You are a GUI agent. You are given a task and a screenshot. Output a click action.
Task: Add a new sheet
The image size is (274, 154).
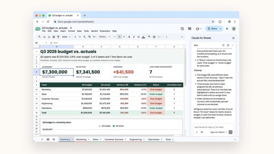(42, 139)
